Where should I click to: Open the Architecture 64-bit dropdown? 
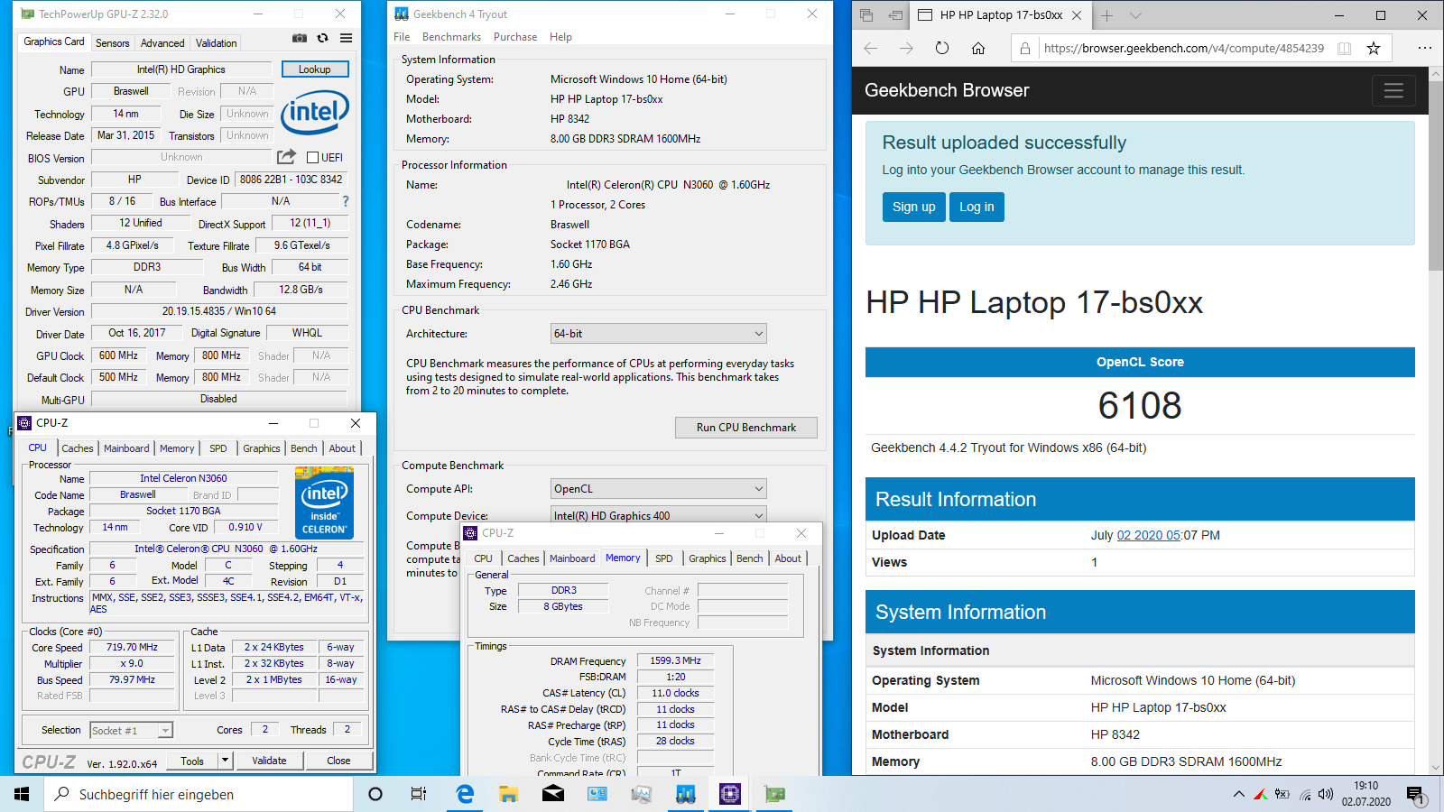point(659,334)
